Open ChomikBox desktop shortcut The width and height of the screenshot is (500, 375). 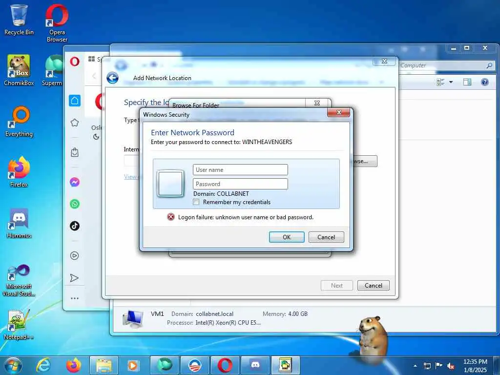(x=19, y=70)
